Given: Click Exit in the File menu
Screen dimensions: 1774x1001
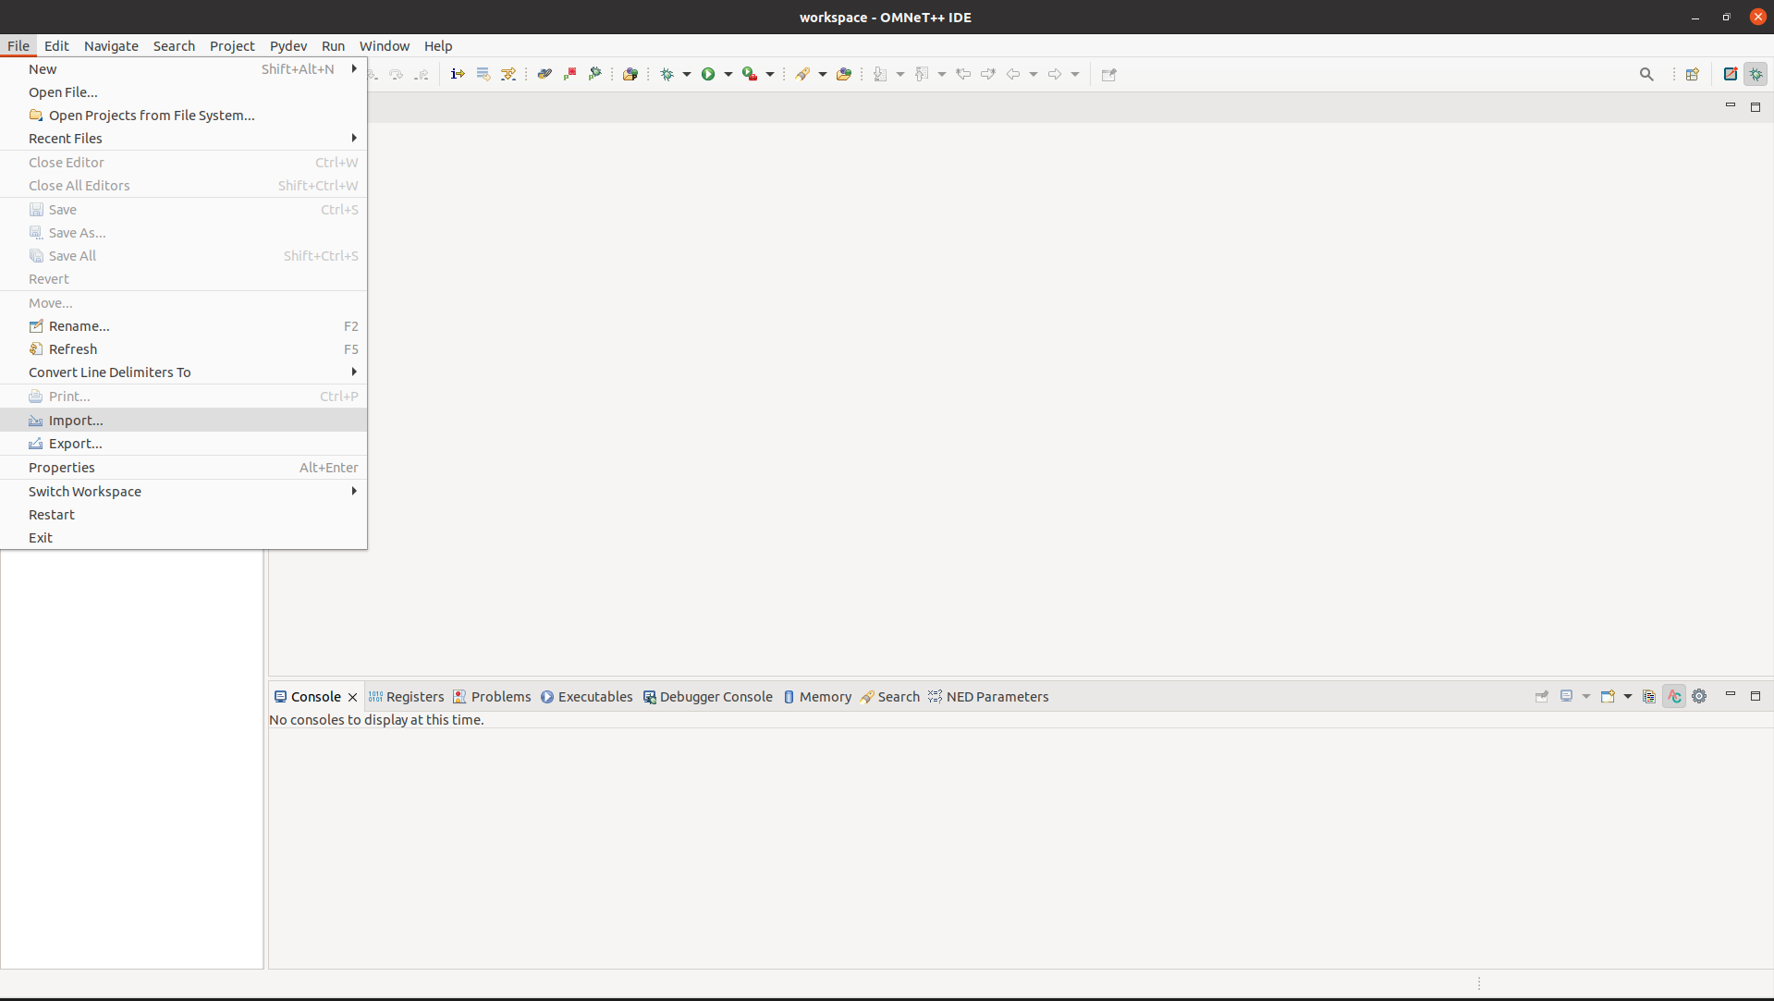Looking at the screenshot, I should (184, 538).
